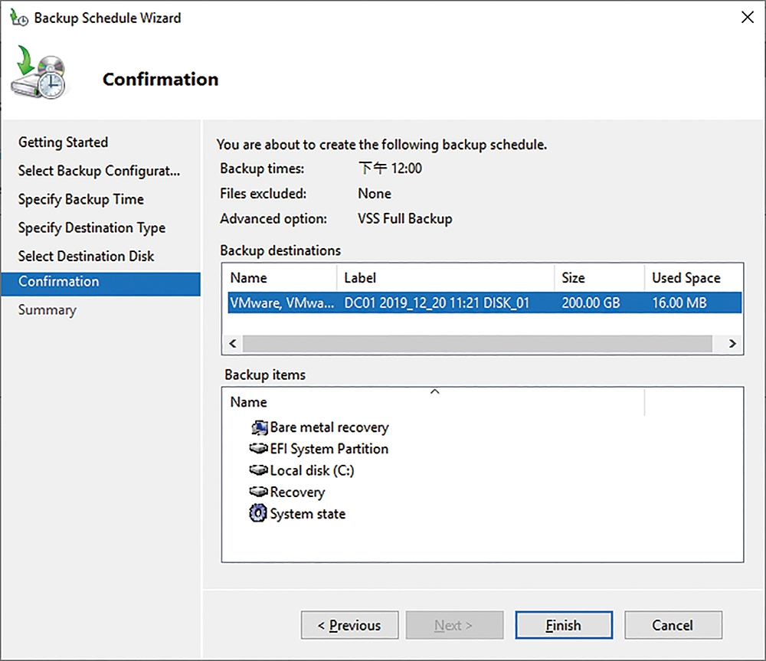Click the Files excluded value None

tap(375, 194)
